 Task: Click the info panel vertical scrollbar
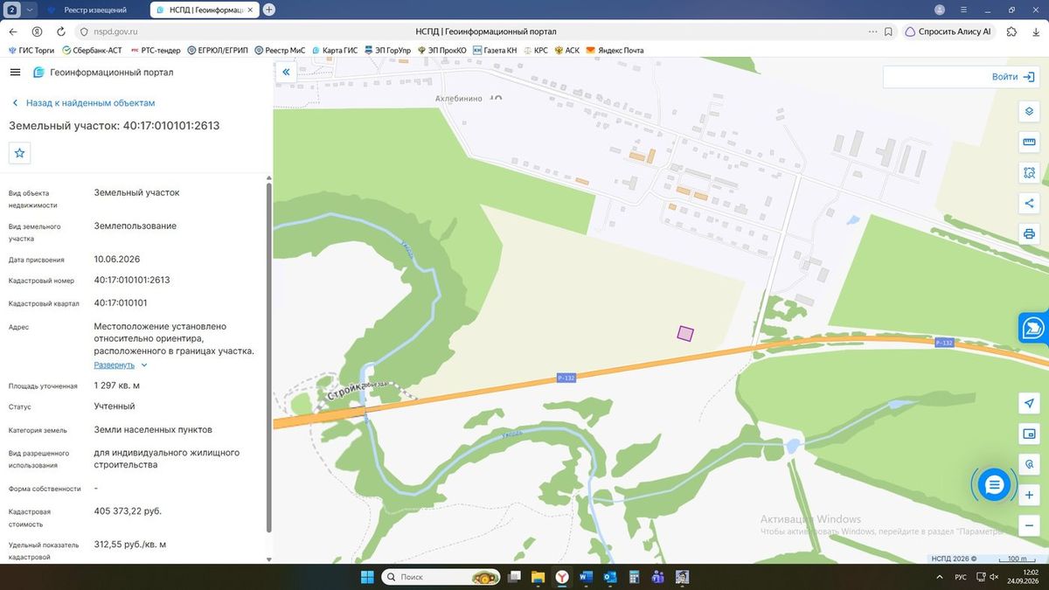[268, 358]
